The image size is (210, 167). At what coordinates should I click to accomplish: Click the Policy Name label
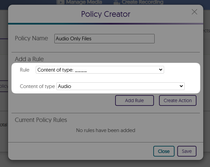click(31, 38)
